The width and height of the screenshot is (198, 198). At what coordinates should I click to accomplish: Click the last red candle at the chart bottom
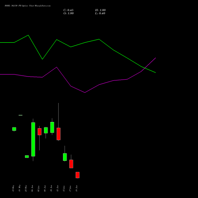point(78,175)
